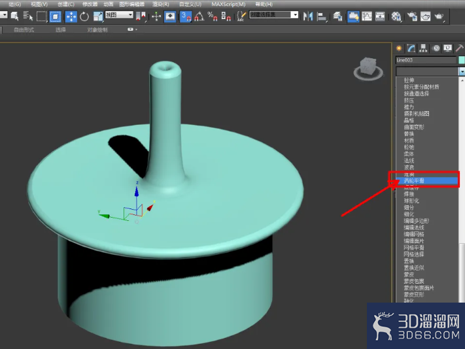Screen dimensions: 465x349
Task: Switch to the Motion command panel tab
Action: click(436, 48)
